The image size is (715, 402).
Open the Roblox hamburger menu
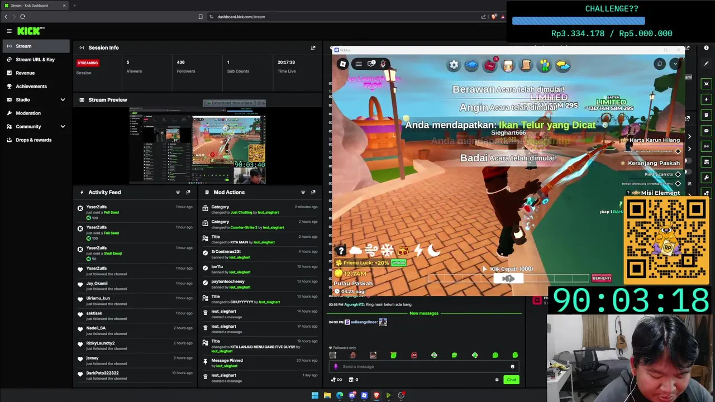click(x=359, y=64)
